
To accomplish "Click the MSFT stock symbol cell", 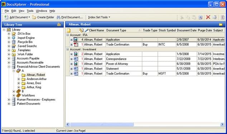I will pos(167,74).
